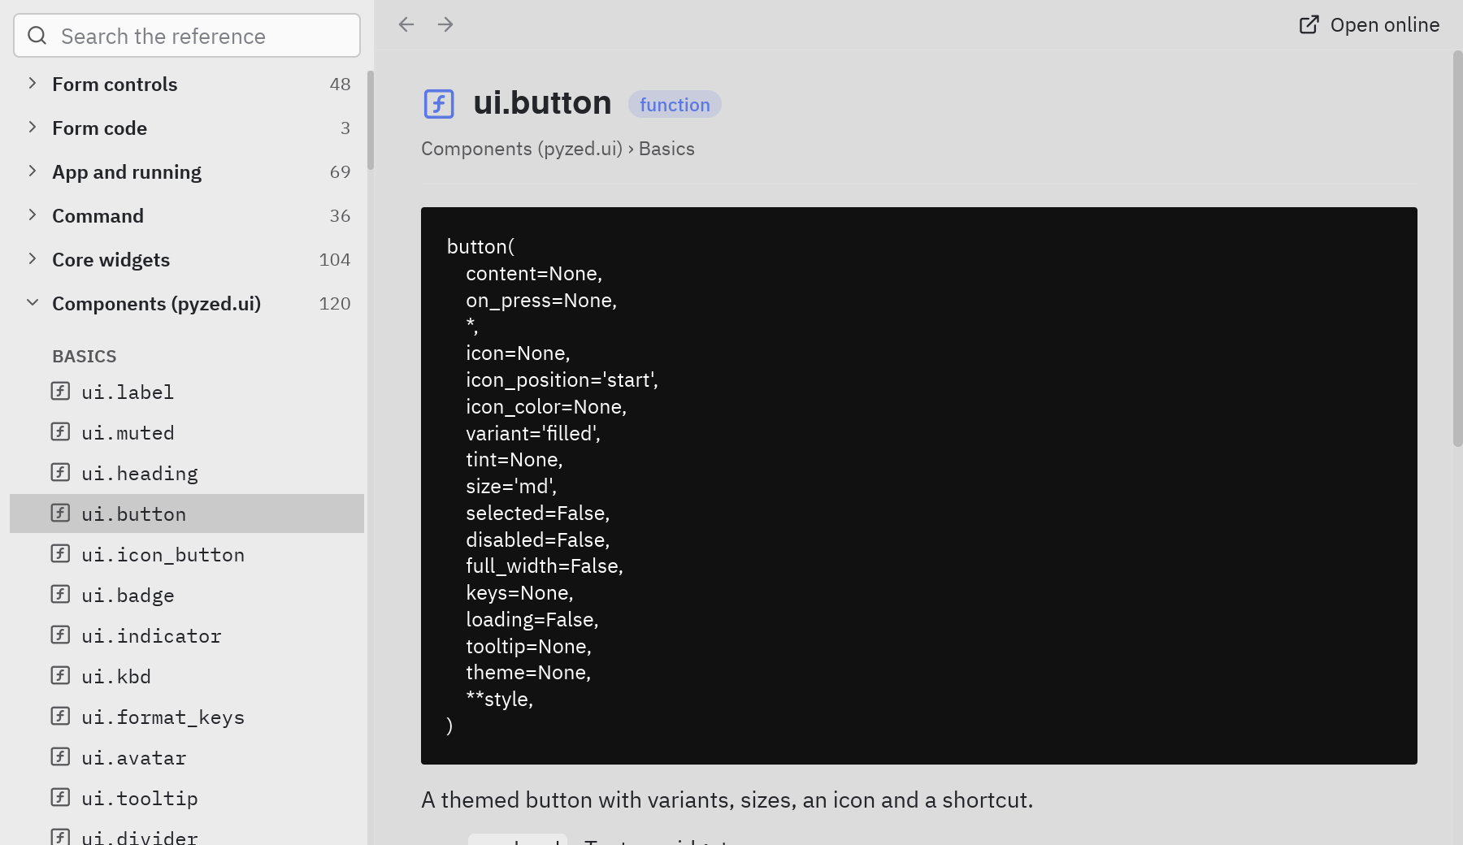Screen dimensions: 1463x845
Task: Click the back navigation arrow
Action: point(406,24)
